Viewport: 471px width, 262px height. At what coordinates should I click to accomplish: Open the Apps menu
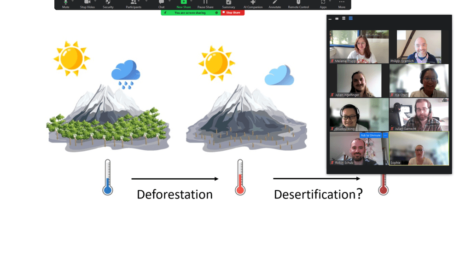[x=323, y=4]
